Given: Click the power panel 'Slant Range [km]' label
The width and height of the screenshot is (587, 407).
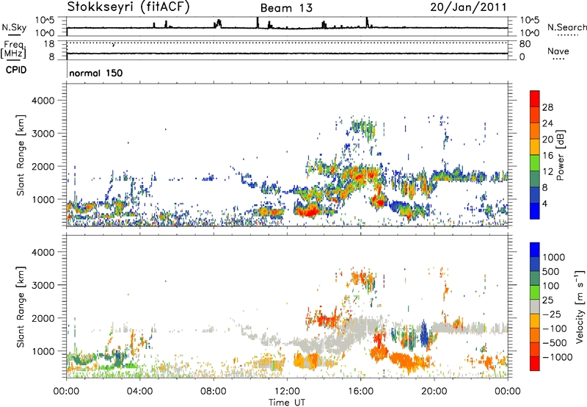Looking at the screenshot, I should (x=21, y=155).
